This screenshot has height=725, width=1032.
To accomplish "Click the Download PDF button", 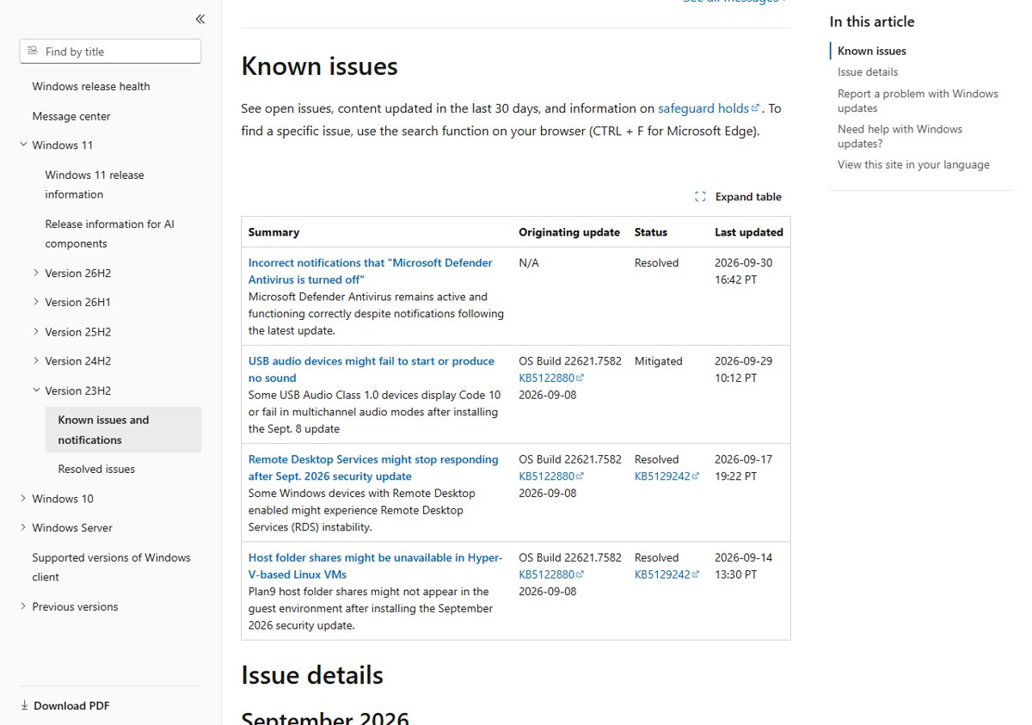I will 64,705.
